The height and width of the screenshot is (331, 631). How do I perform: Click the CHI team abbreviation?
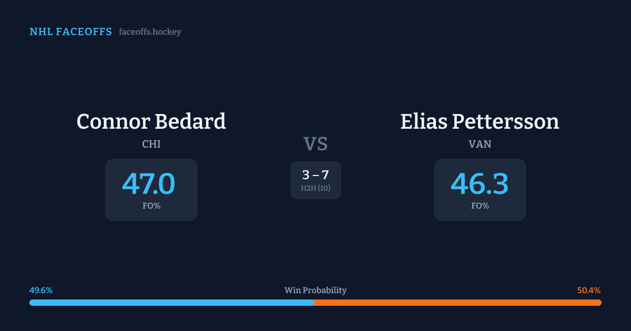click(x=151, y=144)
